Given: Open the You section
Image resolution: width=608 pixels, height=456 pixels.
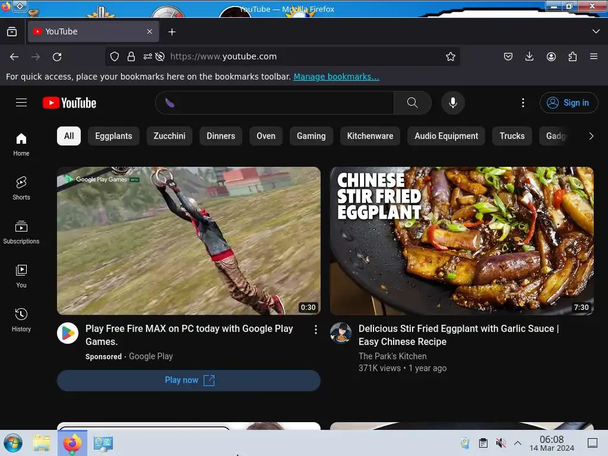Looking at the screenshot, I should [21, 276].
